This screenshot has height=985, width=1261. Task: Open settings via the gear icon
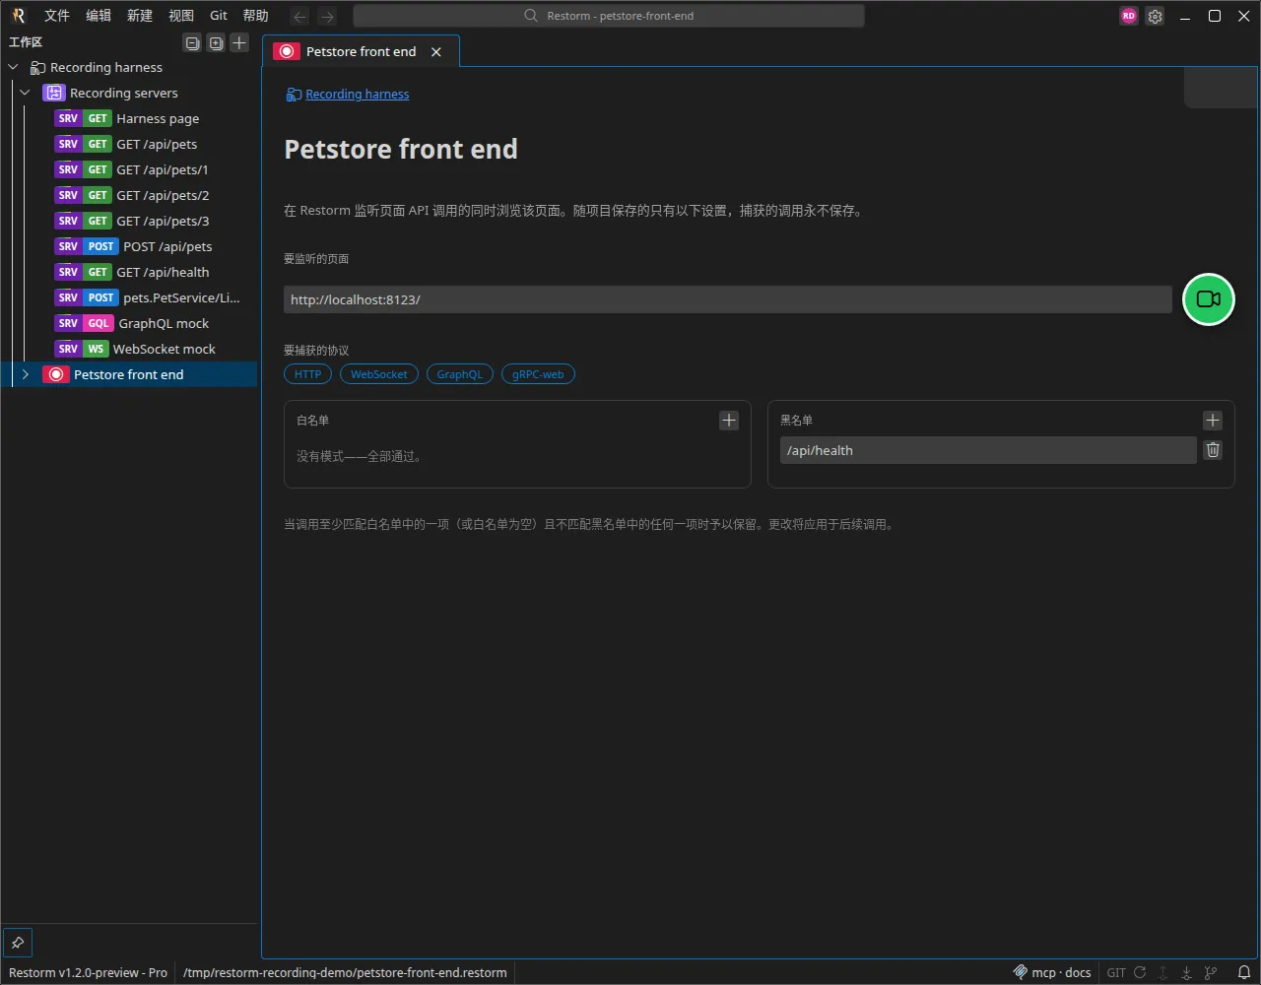[x=1156, y=16]
